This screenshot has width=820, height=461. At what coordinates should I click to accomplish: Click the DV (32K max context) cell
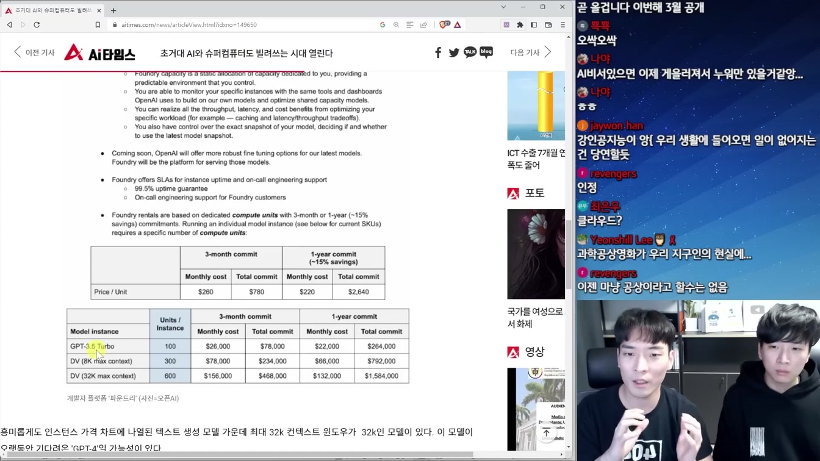pos(108,376)
